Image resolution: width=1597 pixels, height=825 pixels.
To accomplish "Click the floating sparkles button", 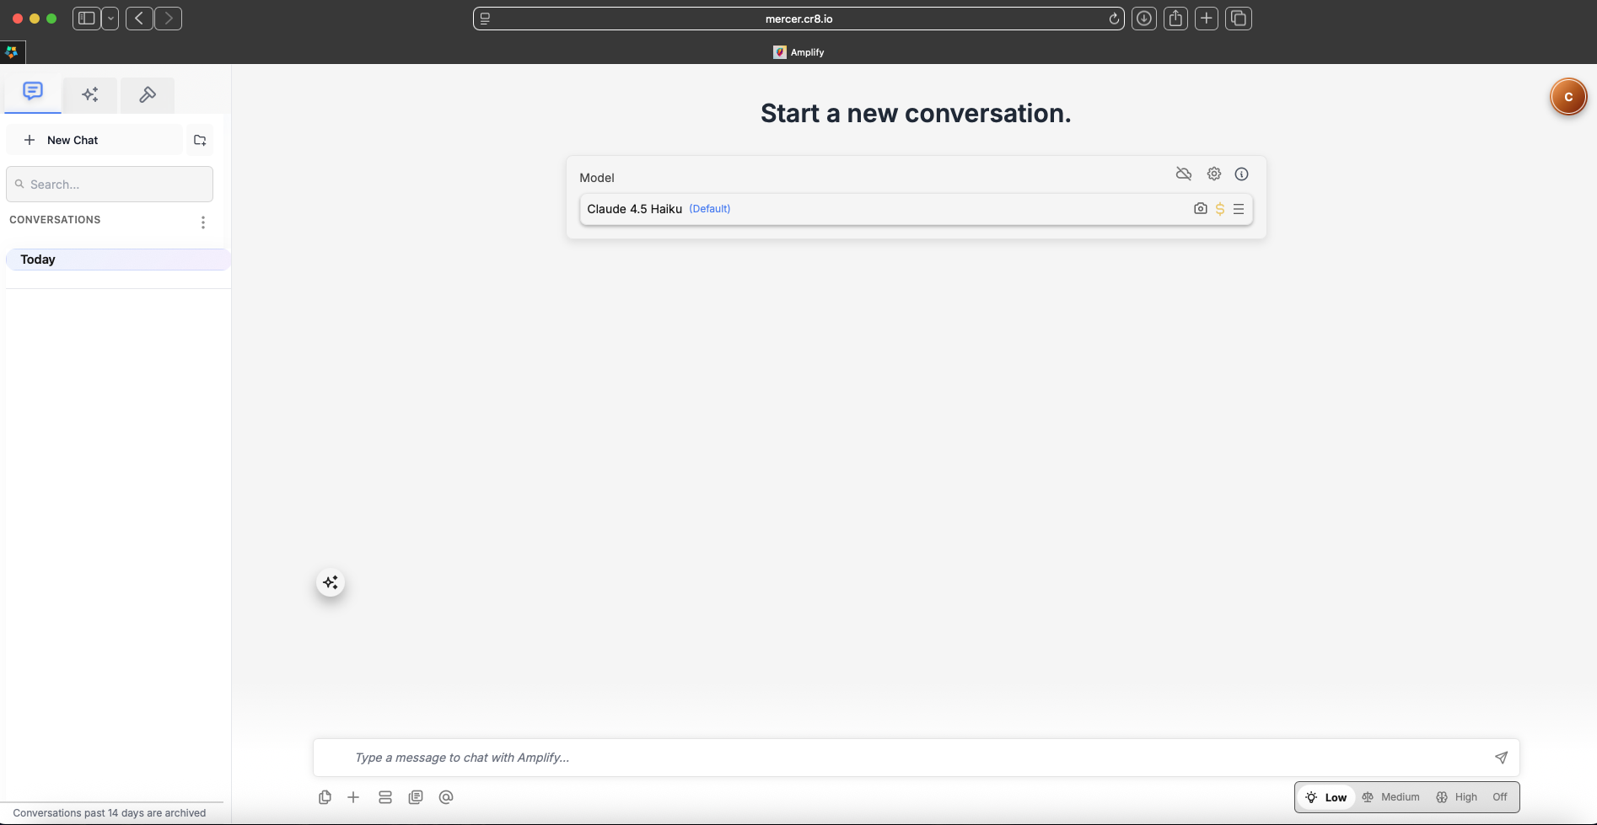I will pos(331,582).
